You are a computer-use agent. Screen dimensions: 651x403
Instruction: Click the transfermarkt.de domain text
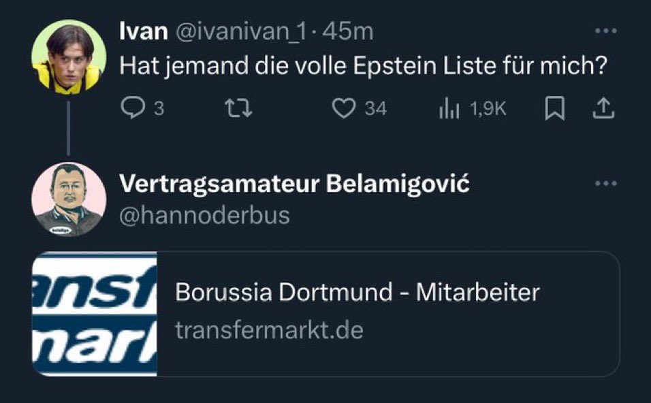(269, 330)
